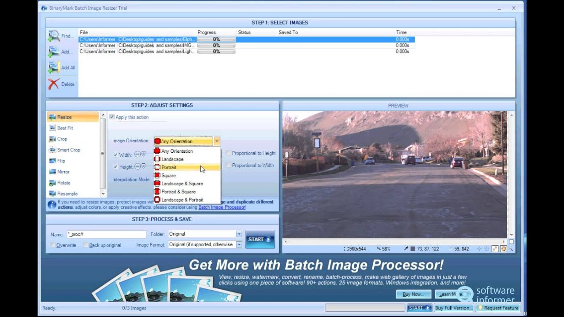This screenshot has height=317, width=564.
Task: Choose Portrait & Square option
Action: click(187, 192)
